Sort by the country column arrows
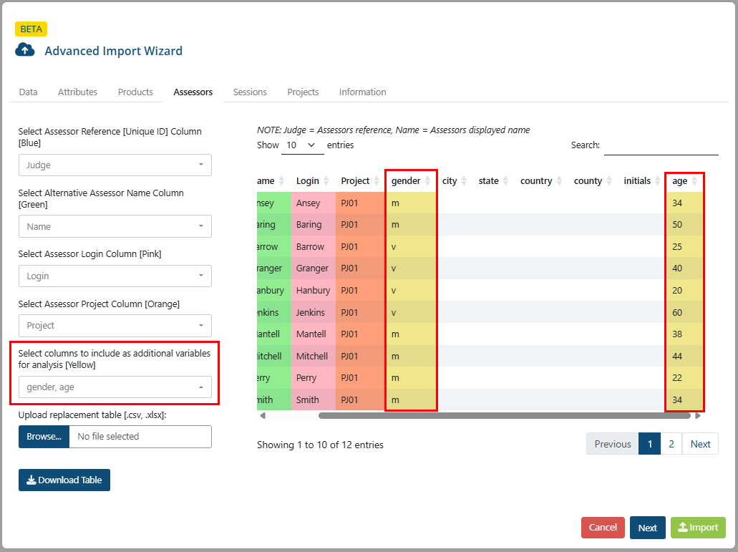Screen dimensions: 738x552 click(x=559, y=180)
